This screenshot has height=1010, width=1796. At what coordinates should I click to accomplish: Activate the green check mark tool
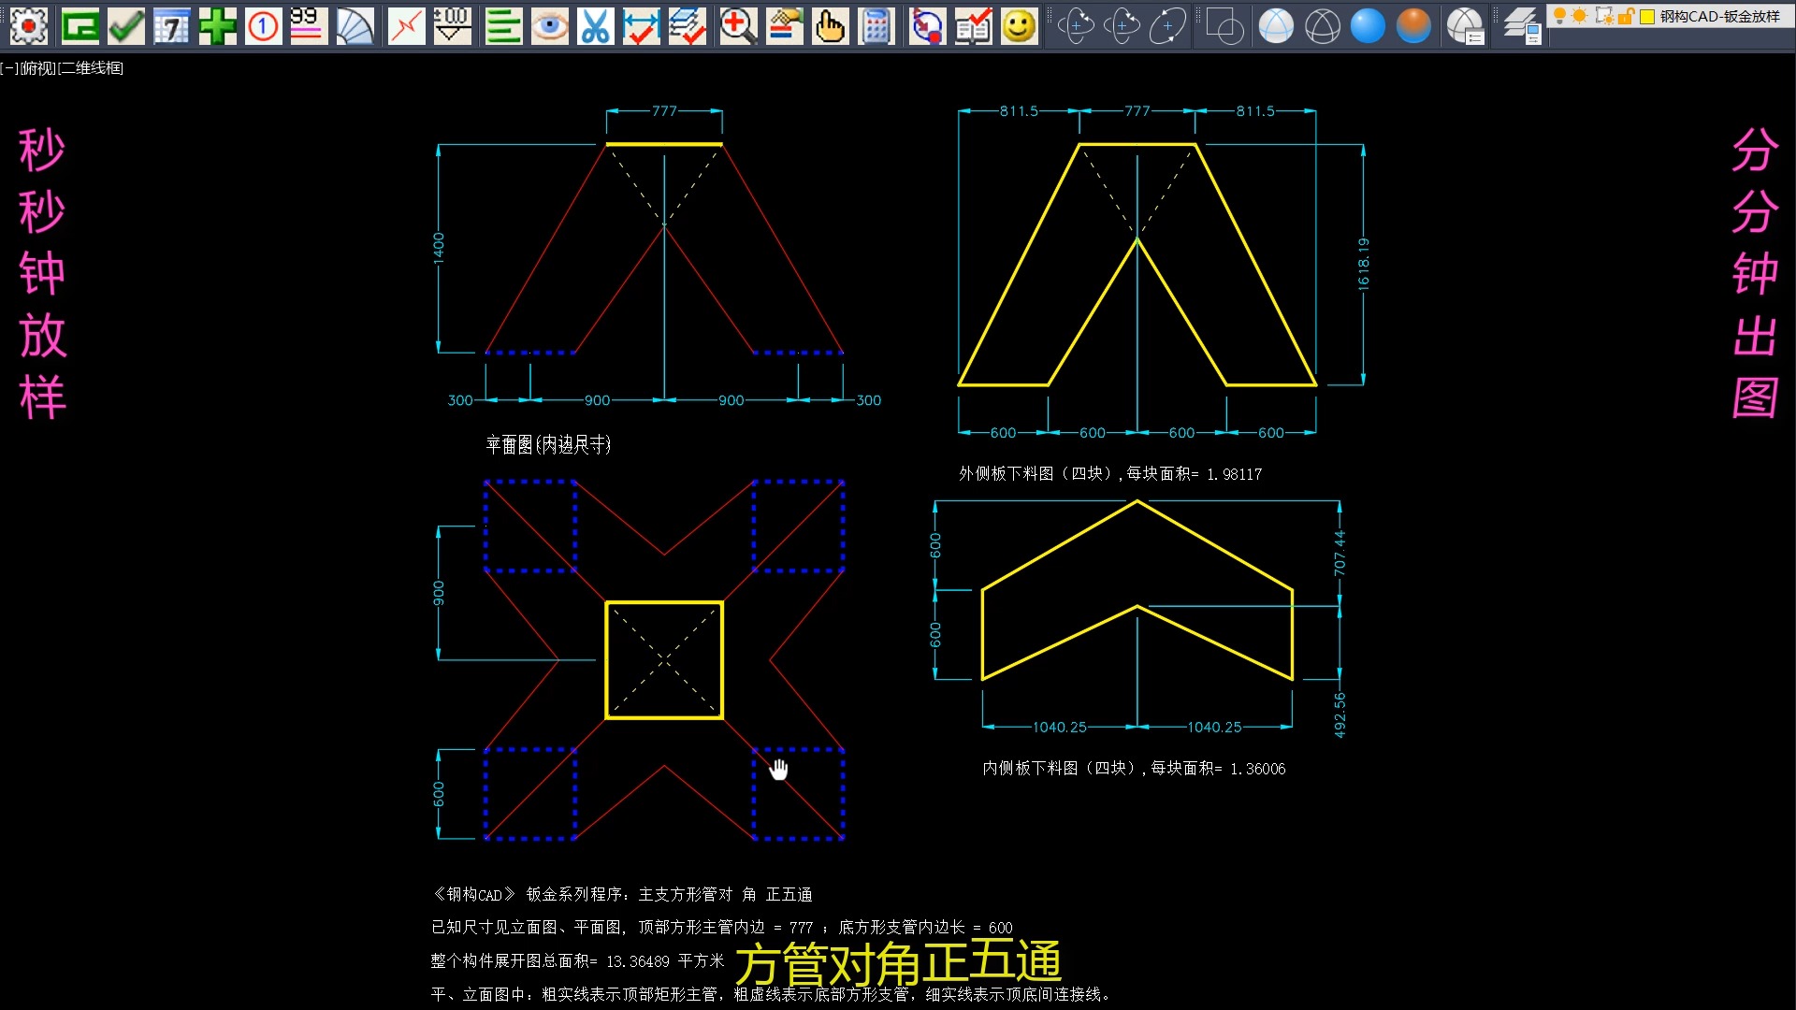126,26
